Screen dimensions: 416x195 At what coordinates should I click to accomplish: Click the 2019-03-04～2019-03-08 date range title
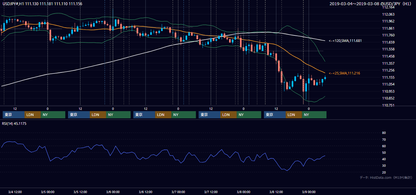tap(371, 4)
